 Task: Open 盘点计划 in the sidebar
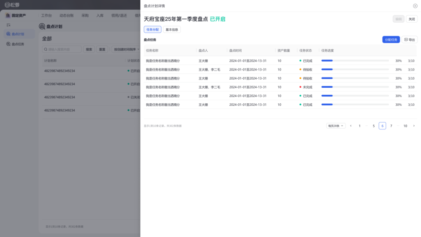pos(18,34)
